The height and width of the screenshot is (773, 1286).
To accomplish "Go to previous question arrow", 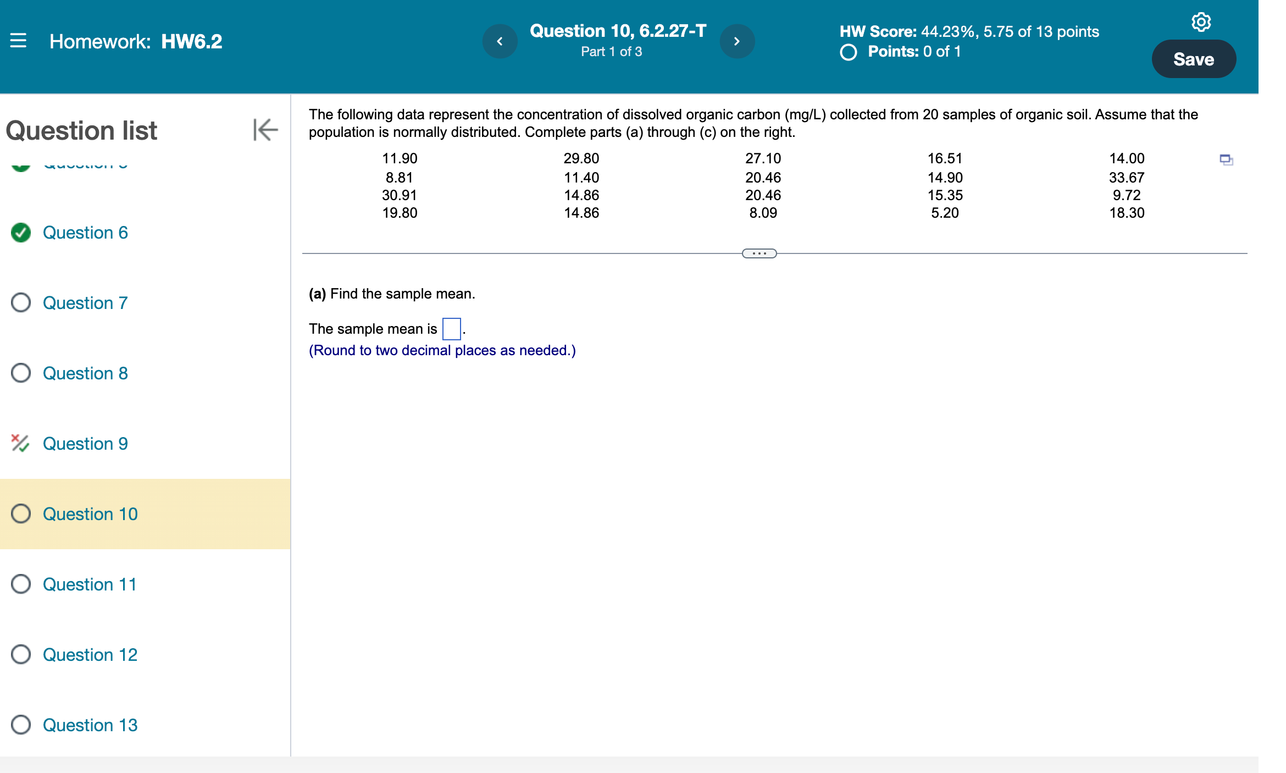I will pyautogui.click(x=500, y=41).
